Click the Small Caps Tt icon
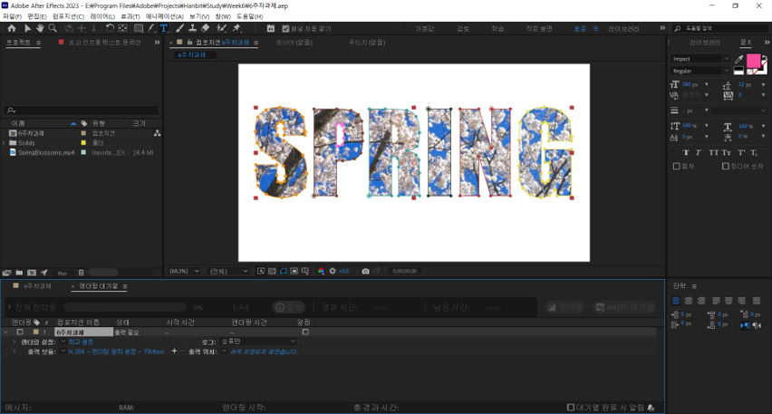The width and height of the screenshot is (772, 414). click(x=726, y=152)
